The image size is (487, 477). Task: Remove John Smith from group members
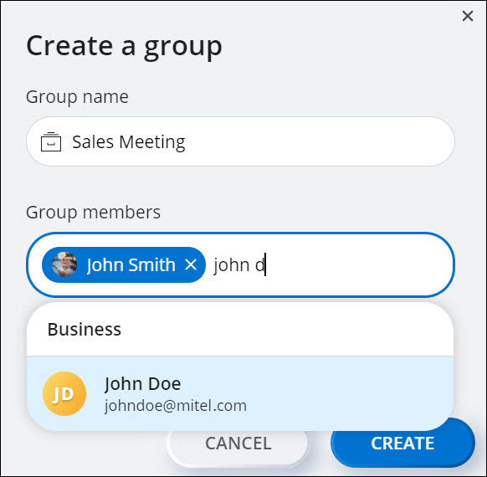pos(191,265)
